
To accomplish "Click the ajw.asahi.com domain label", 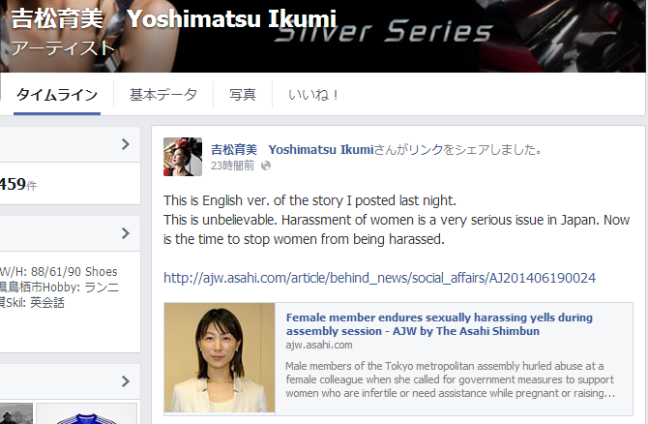I will click(x=319, y=345).
